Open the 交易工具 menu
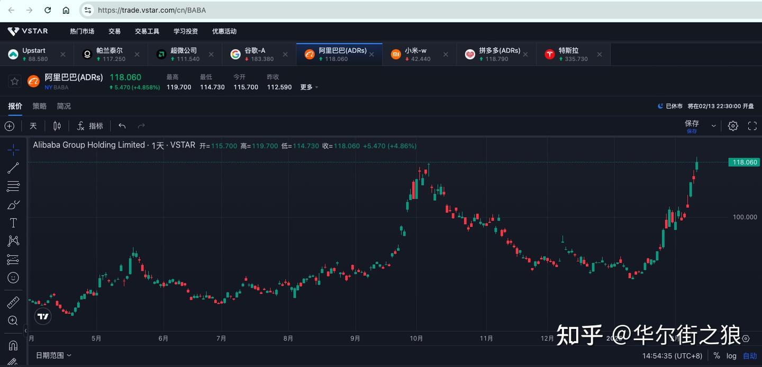The image size is (762, 367). 147,31
